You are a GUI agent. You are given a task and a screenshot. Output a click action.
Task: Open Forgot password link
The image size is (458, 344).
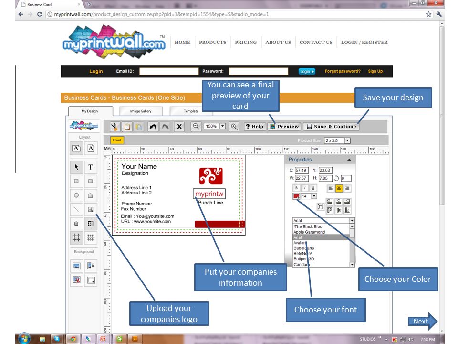[343, 71]
